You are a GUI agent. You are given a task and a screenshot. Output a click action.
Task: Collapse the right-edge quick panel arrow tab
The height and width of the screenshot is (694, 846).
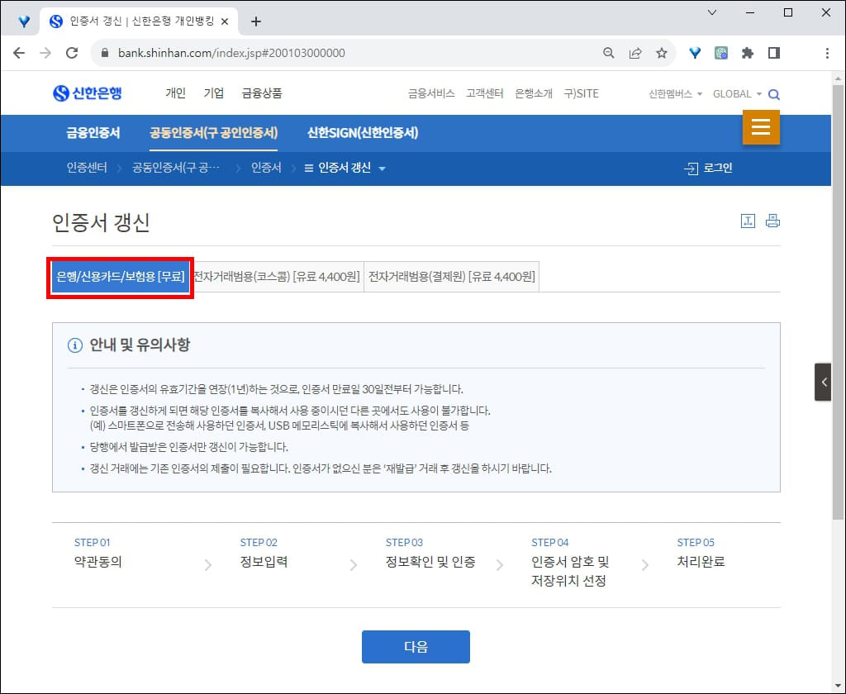[x=823, y=382]
